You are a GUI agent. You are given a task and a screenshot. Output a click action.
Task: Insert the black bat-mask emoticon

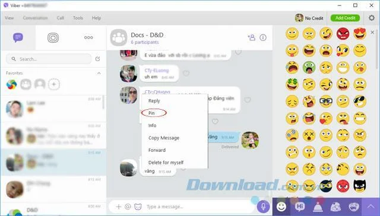(360, 186)
